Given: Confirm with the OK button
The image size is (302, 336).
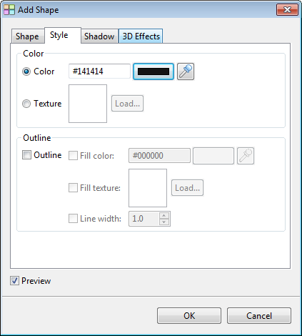Looking at the screenshot, I should click(189, 316).
